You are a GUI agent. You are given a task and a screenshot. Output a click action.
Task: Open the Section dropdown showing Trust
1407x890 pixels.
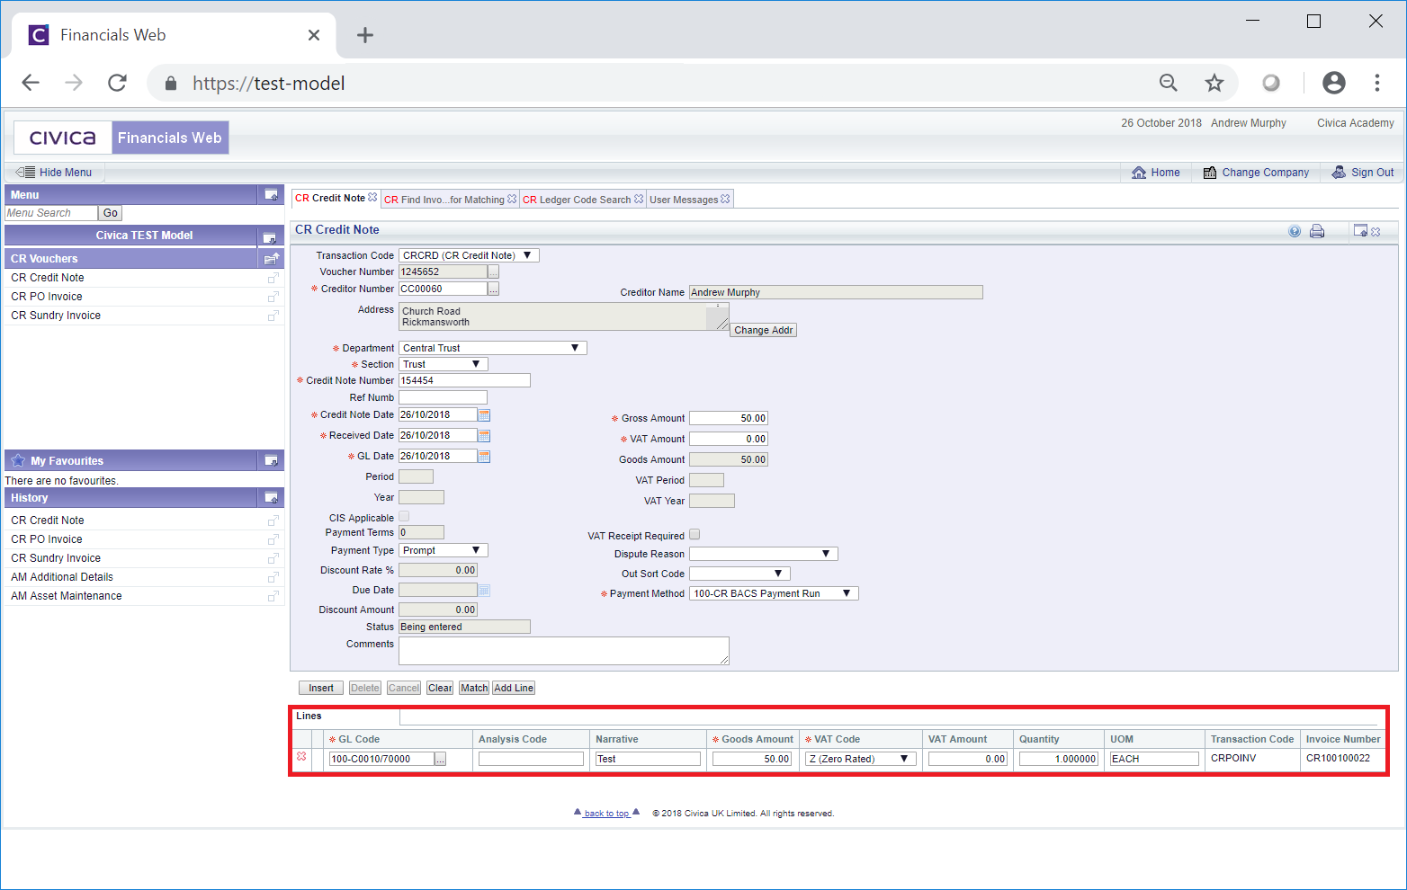pyautogui.click(x=444, y=364)
